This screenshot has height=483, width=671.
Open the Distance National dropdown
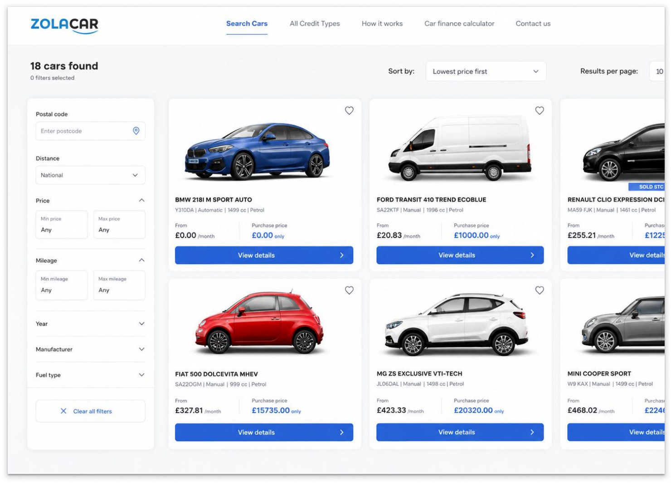91,175
